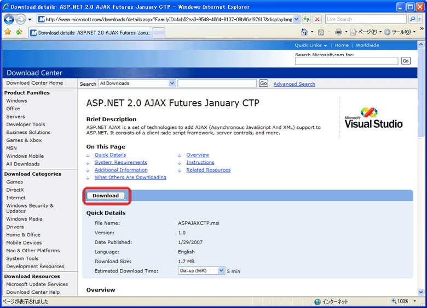Image resolution: width=427 pixels, height=308 pixels.
Task: Click the page scrollbar down arrow
Action: pyautogui.click(x=421, y=292)
